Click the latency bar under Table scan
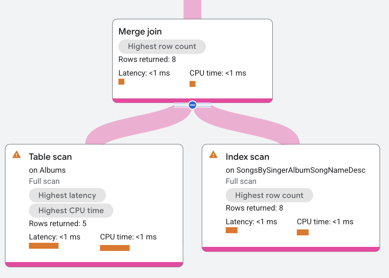Screen dimensions: 389x278 (44, 245)
